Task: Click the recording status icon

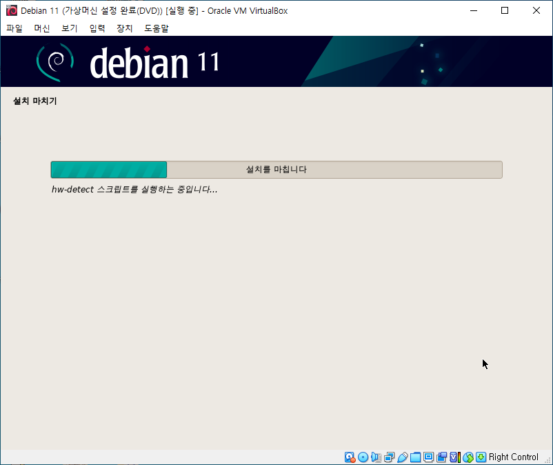Action: click(x=441, y=457)
